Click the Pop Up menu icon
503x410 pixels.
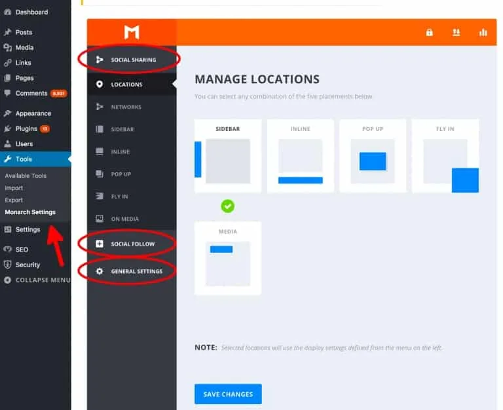100,174
